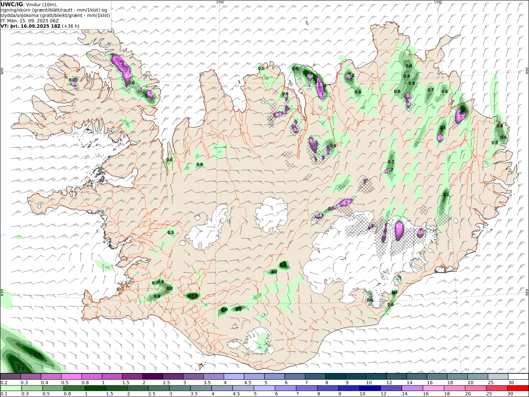Click the bright red 30 mm rain swatch
Viewport: 529px width, 397px height.
click(518, 388)
